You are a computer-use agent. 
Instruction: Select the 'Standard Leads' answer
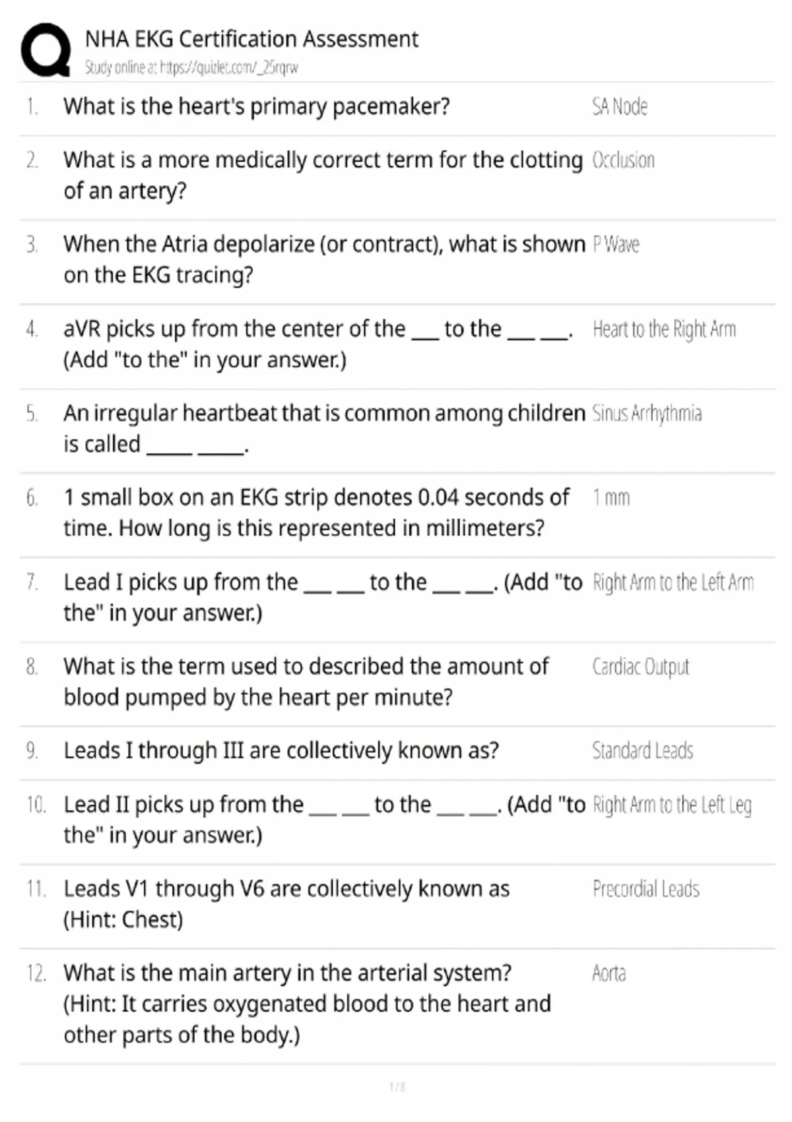click(x=642, y=751)
